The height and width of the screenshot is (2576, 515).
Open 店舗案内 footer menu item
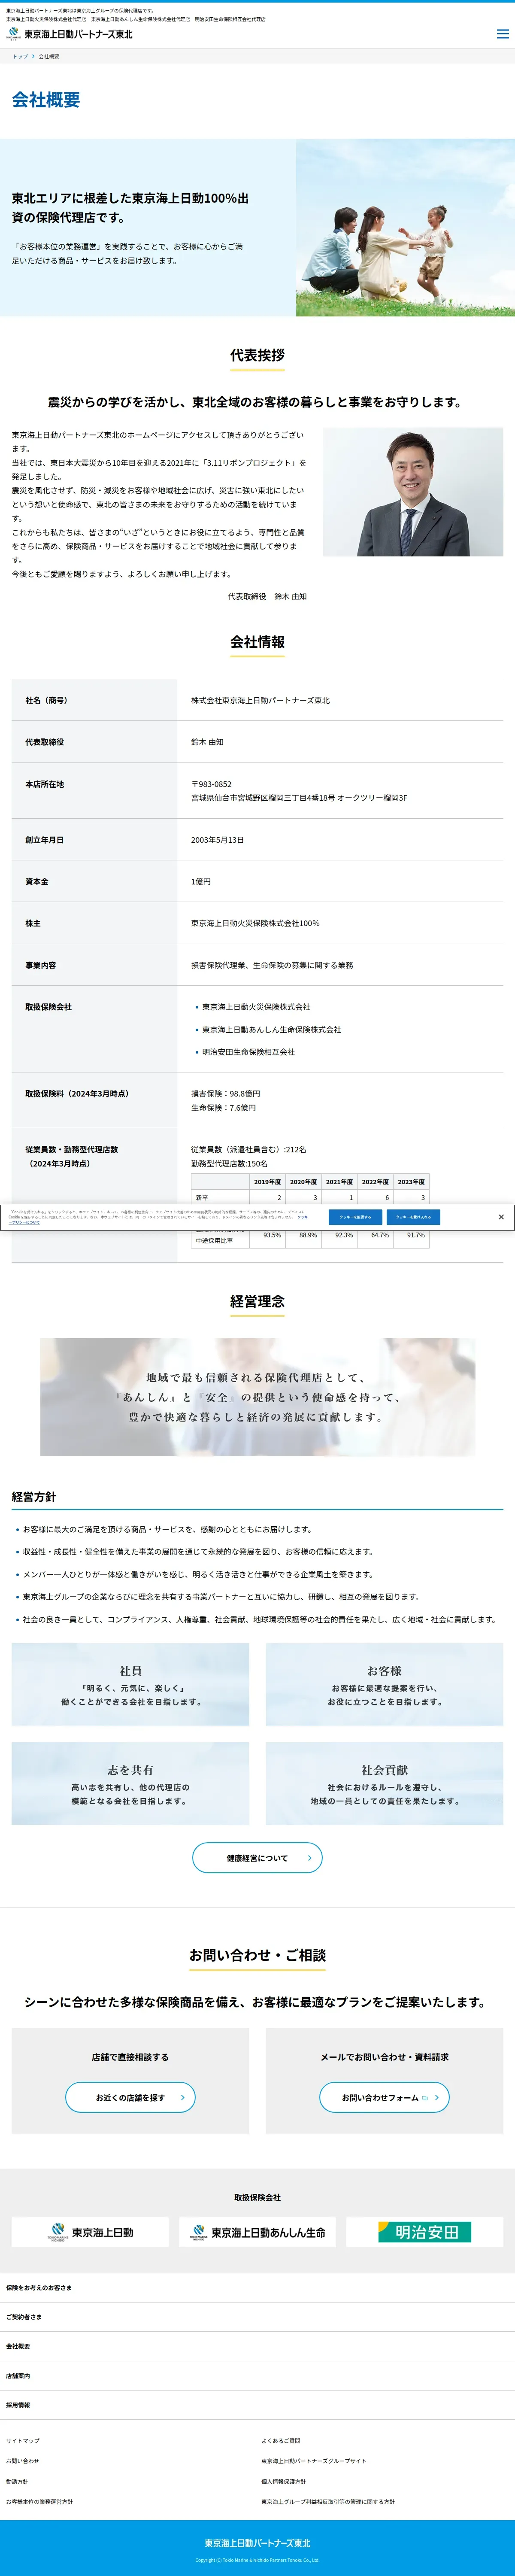point(257,2376)
